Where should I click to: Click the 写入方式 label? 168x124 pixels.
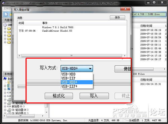tap(48, 68)
